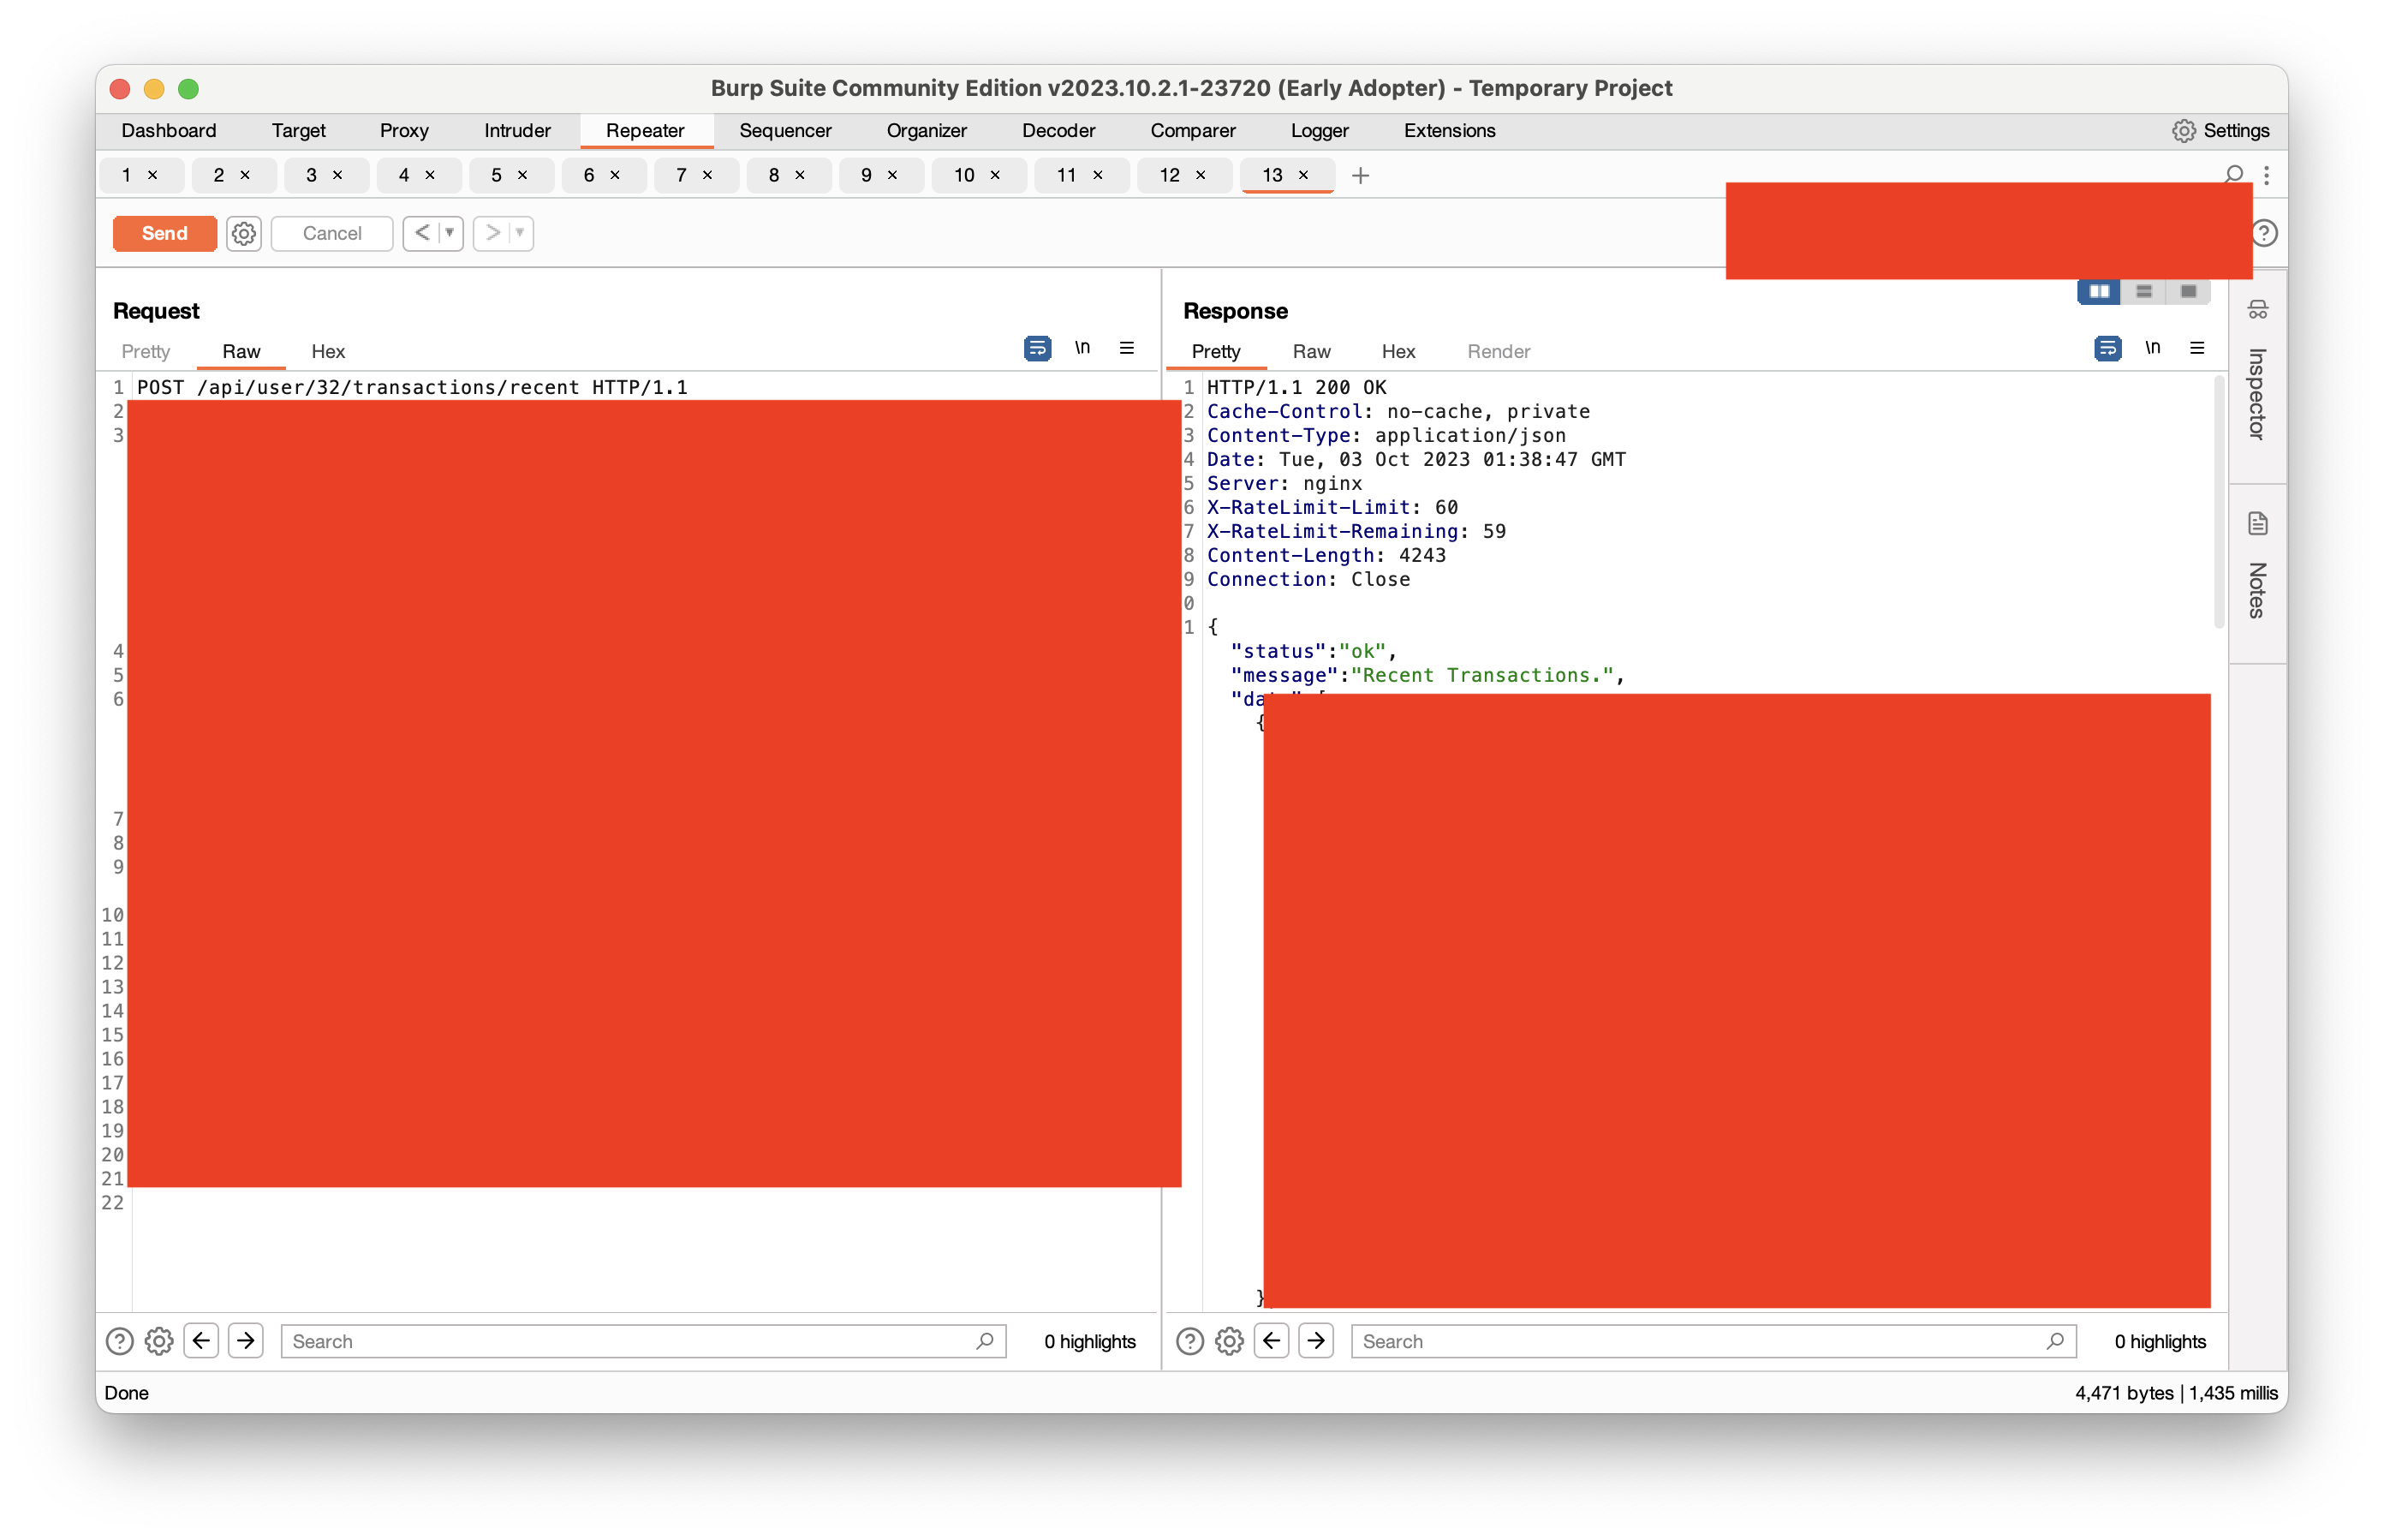2384x1540 pixels.
Task: Go back to previous request in history
Action: (x=422, y=233)
